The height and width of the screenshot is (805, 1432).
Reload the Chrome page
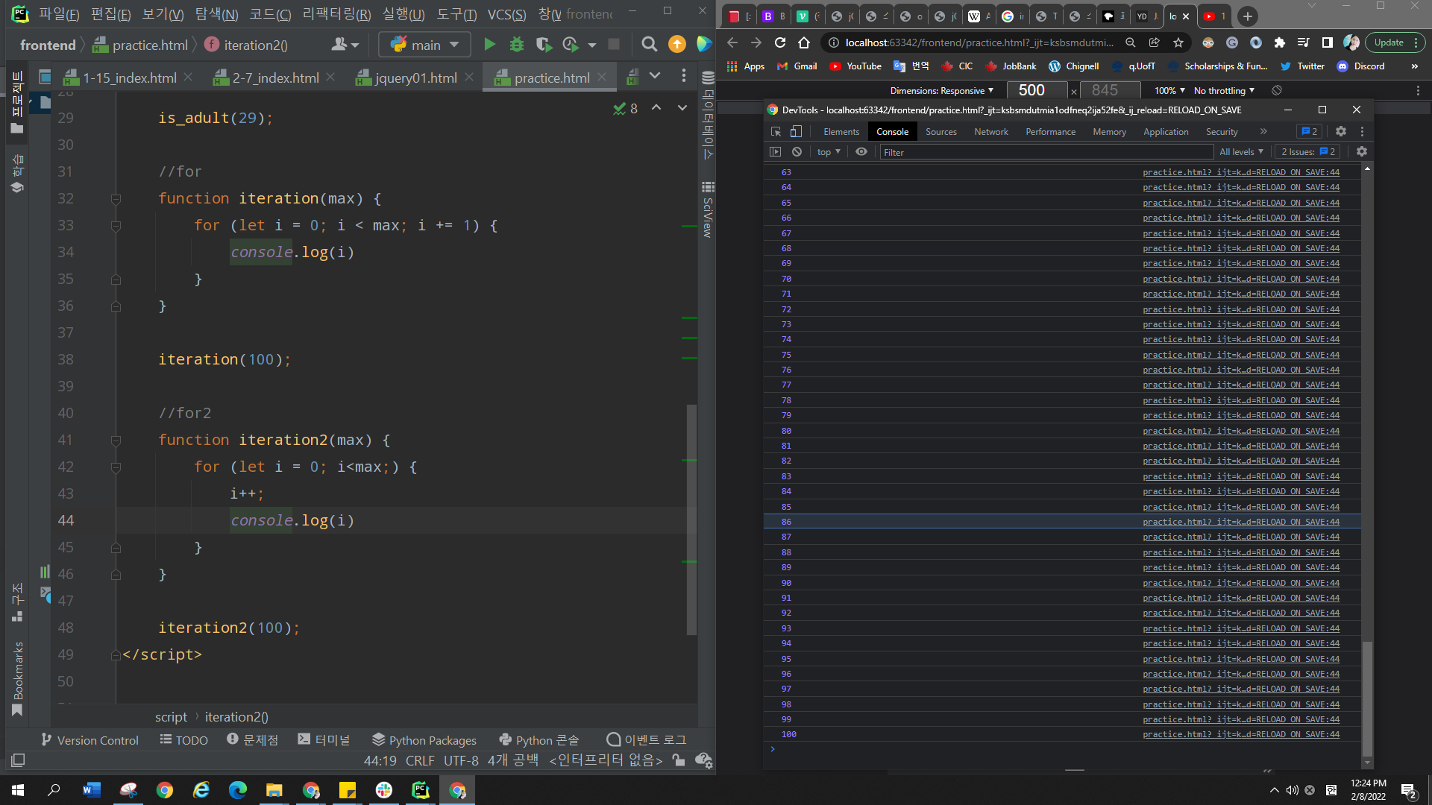780,42
